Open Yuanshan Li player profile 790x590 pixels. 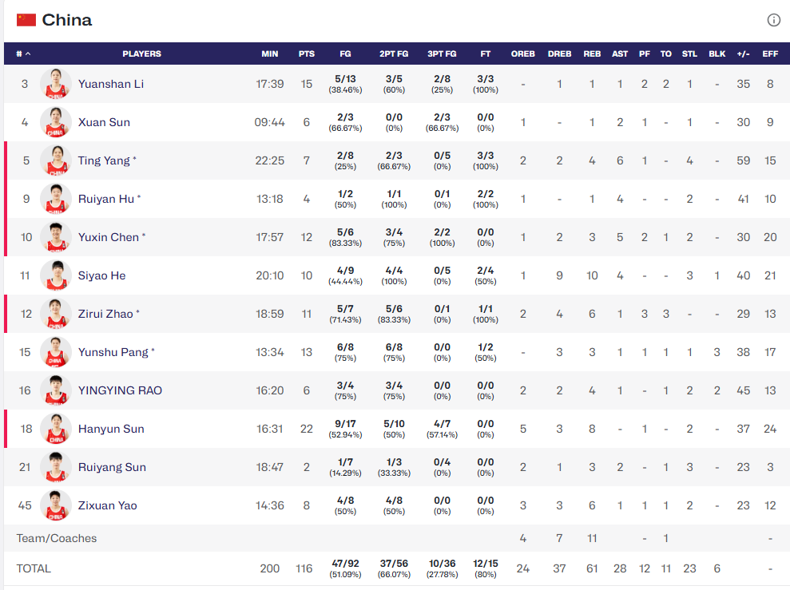111,84
